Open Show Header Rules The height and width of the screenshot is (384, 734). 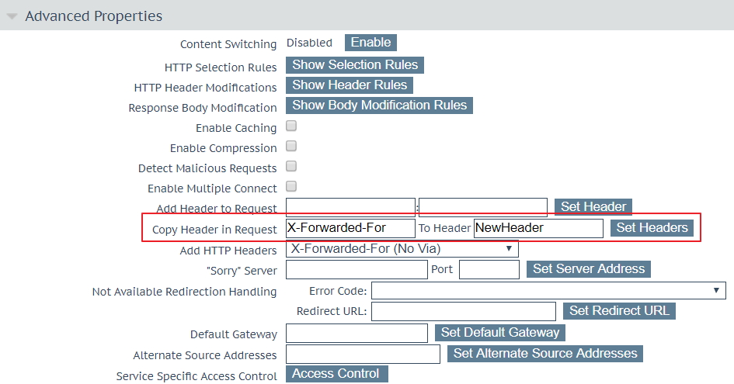[349, 85]
